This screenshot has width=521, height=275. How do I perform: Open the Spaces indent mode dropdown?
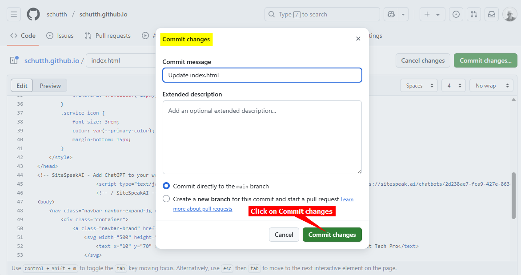pyautogui.click(x=419, y=86)
